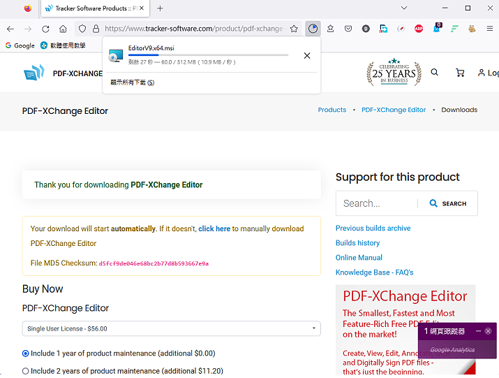Open the Online Manual link
The width and height of the screenshot is (499, 378).
click(359, 258)
